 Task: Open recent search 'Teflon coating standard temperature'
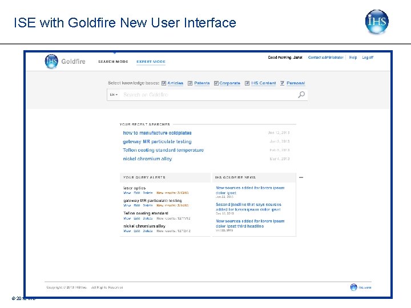(163, 150)
